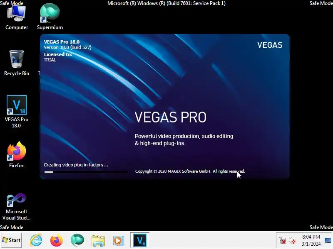This screenshot has height=249, width=333.
Task: Select the Recycle Bin desktop icon
Action: pos(17,63)
